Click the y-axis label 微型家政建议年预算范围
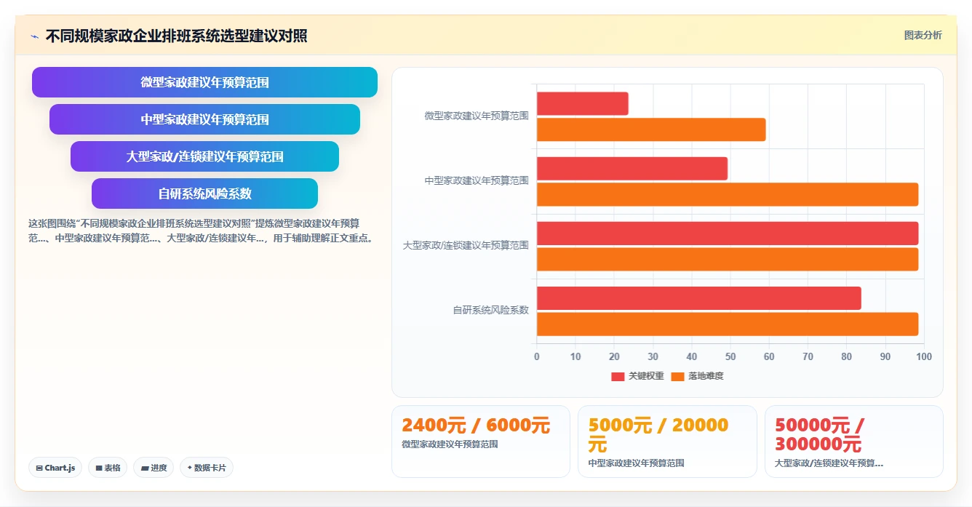 [477, 116]
